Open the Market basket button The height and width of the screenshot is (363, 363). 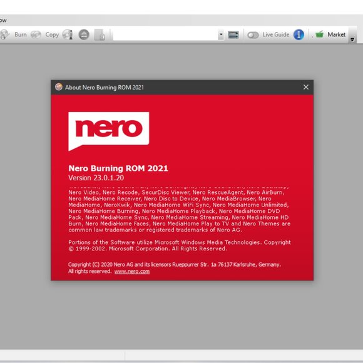coord(330,34)
